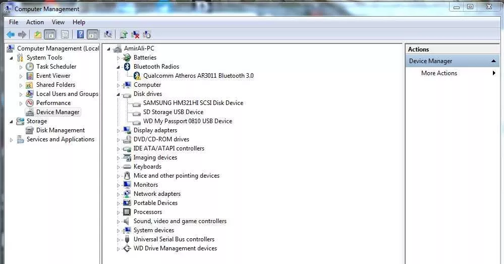Viewport: 504px width, 264px height.
Task: Expand Local Users and Groups node
Action: [21, 94]
